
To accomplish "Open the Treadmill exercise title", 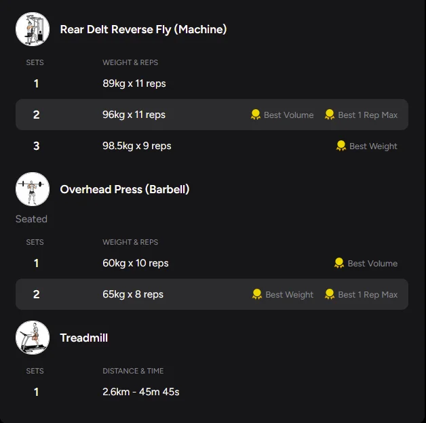I will [x=83, y=338].
